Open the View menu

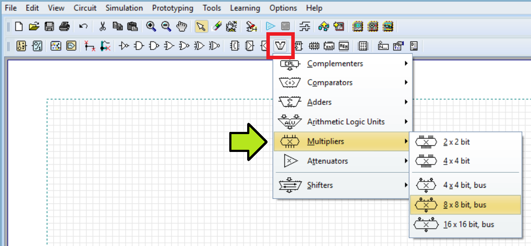(56, 8)
